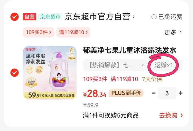Open the 郁美净七果儿童沐浴露洗发水 title
Viewport: 193px width, 131px height.
tap(130, 50)
